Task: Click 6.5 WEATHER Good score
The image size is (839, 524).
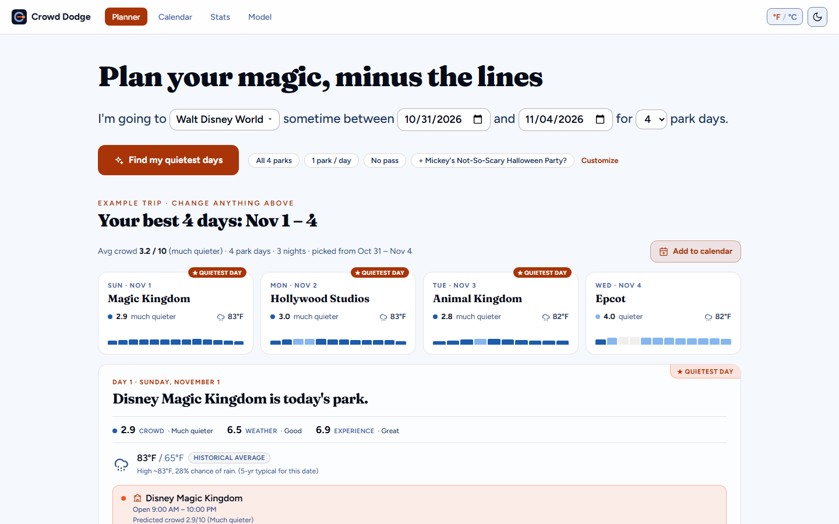Action: point(265,430)
